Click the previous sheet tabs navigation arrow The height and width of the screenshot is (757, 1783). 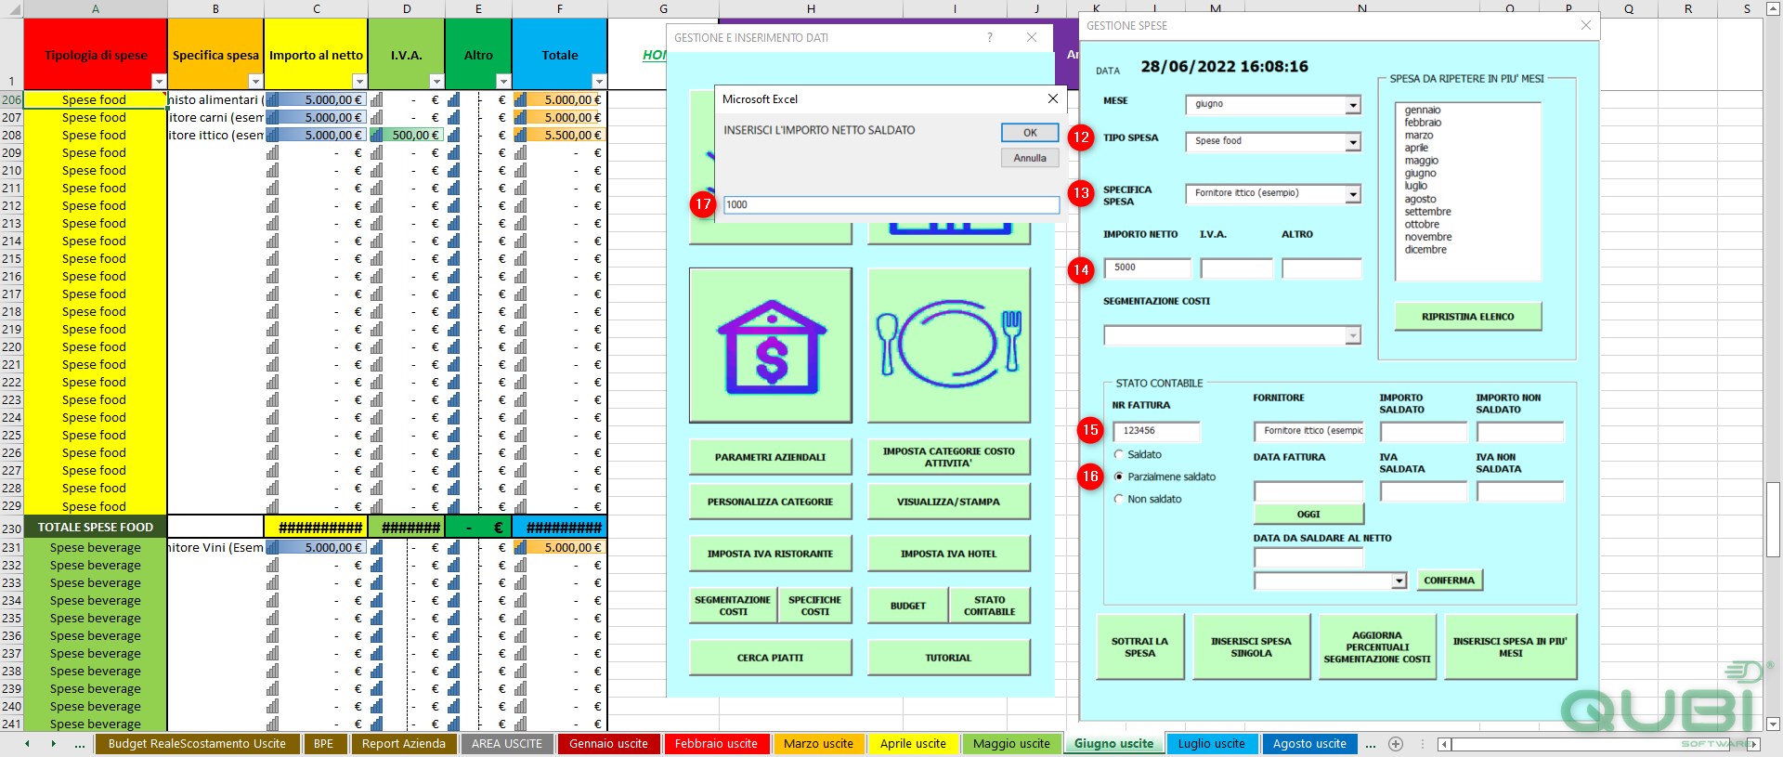pyautogui.click(x=27, y=744)
